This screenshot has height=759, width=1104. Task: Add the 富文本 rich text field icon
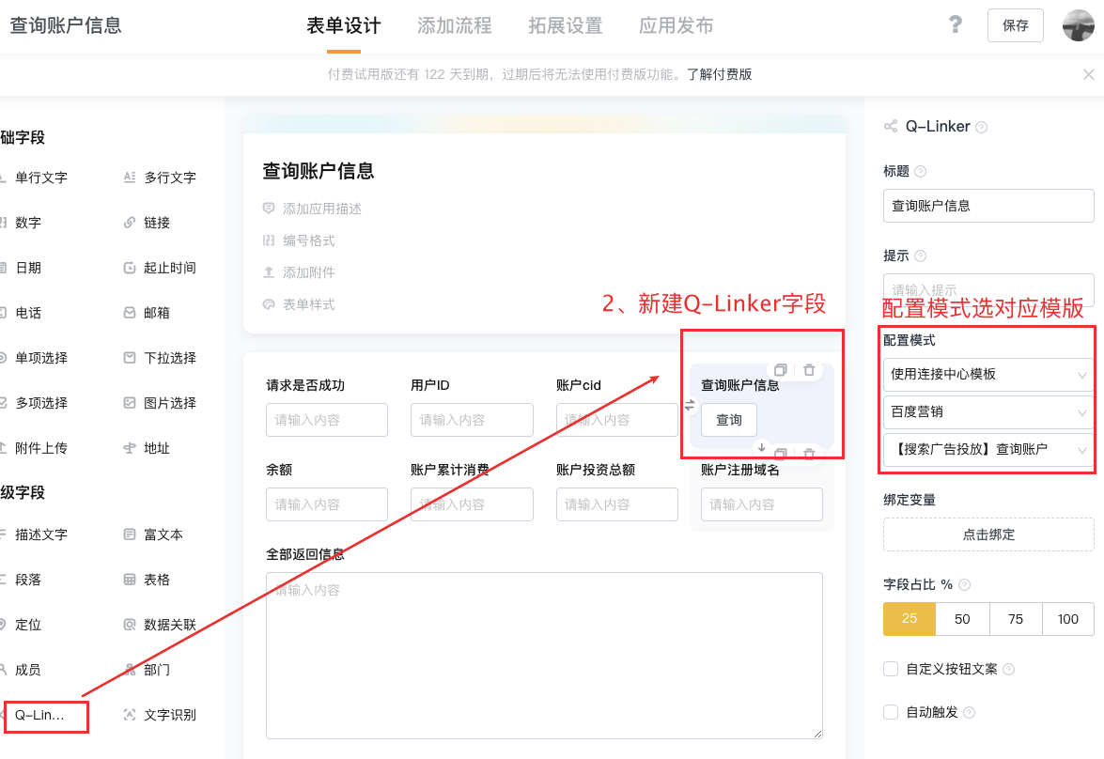pos(130,534)
